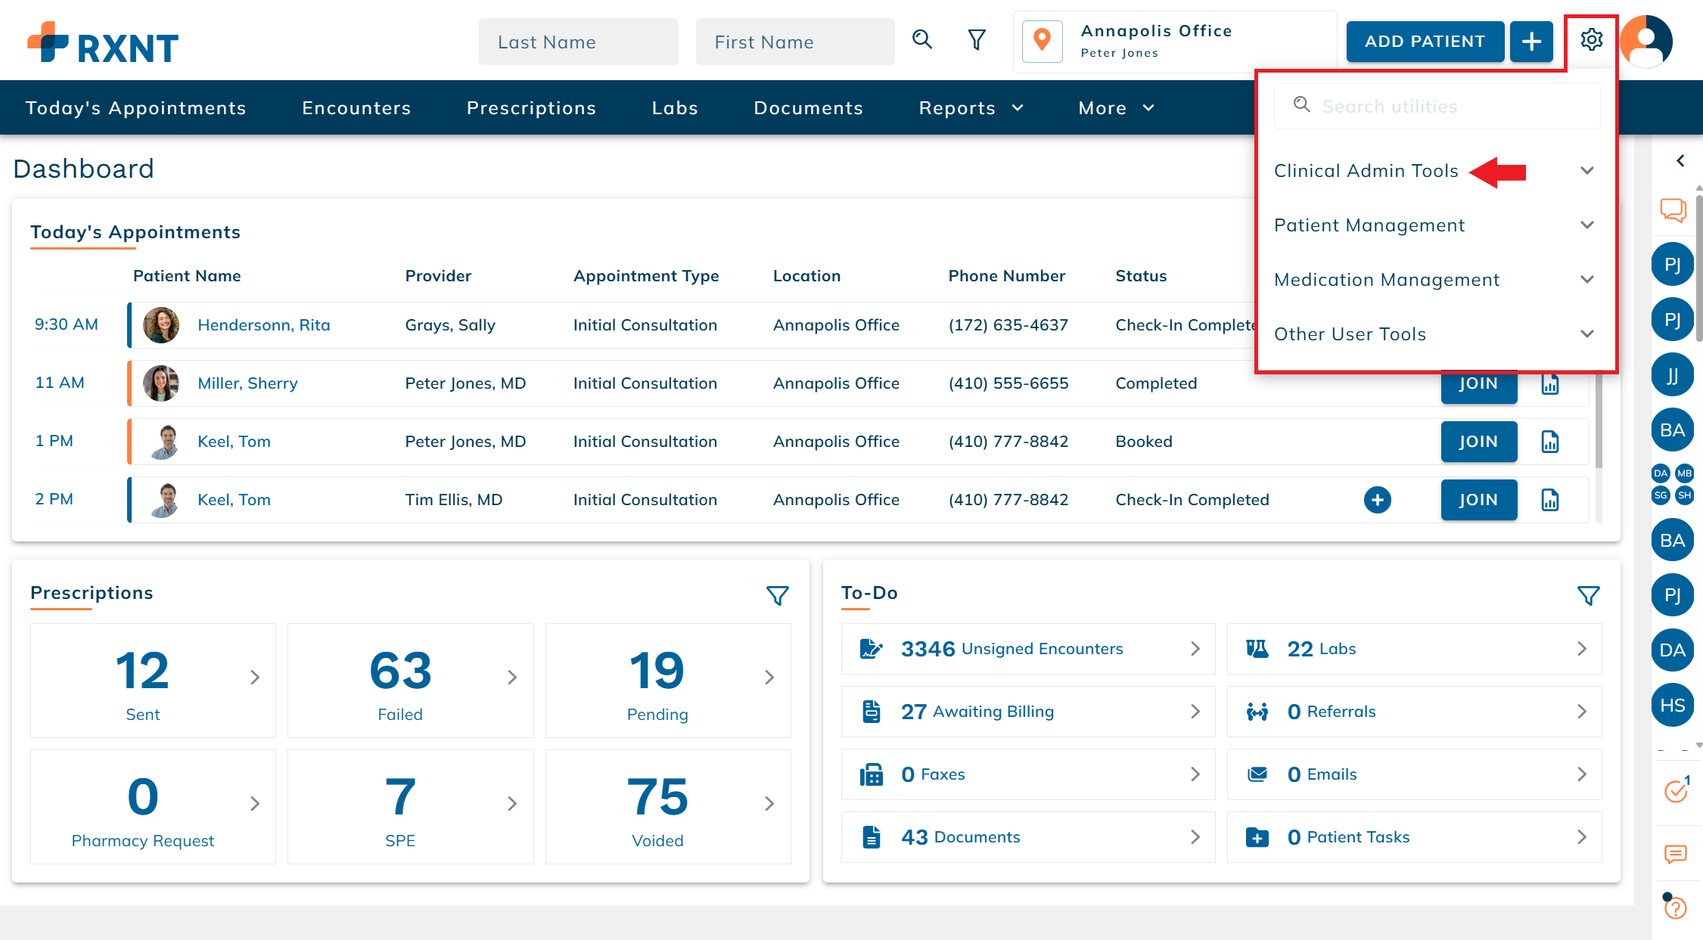
Task: Open the user profile avatar
Action: click(x=1647, y=42)
